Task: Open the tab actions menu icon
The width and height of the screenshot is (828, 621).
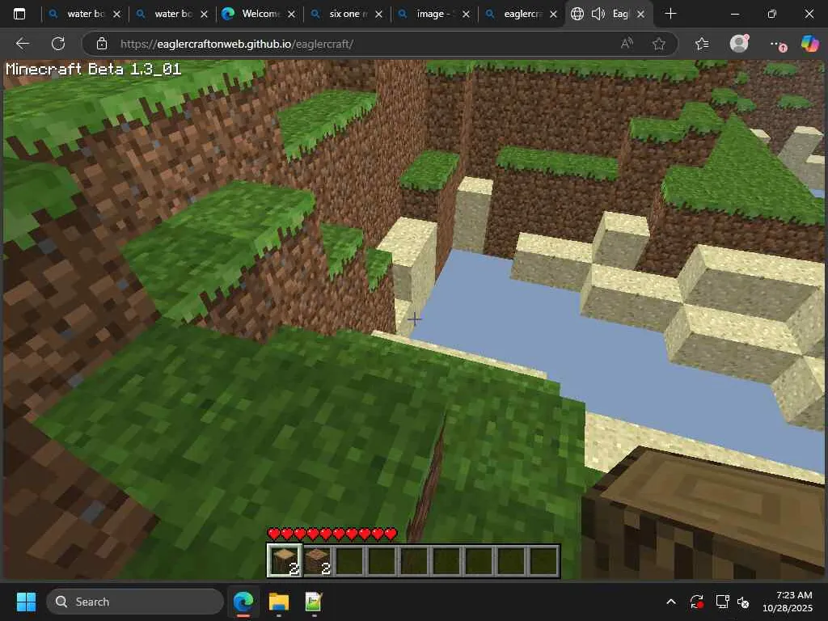Action: click(x=19, y=14)
